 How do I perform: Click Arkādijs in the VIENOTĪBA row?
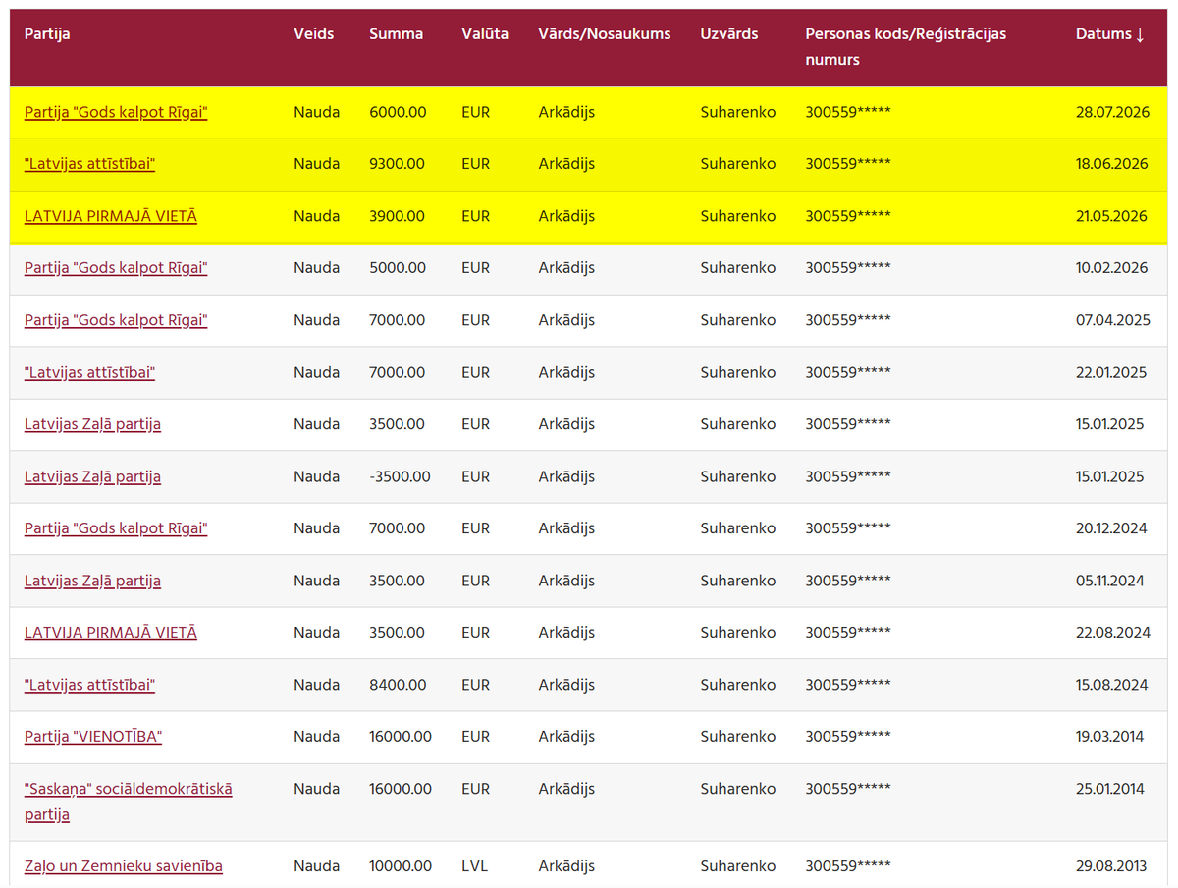pyautogui.click(x=566, y=737)
